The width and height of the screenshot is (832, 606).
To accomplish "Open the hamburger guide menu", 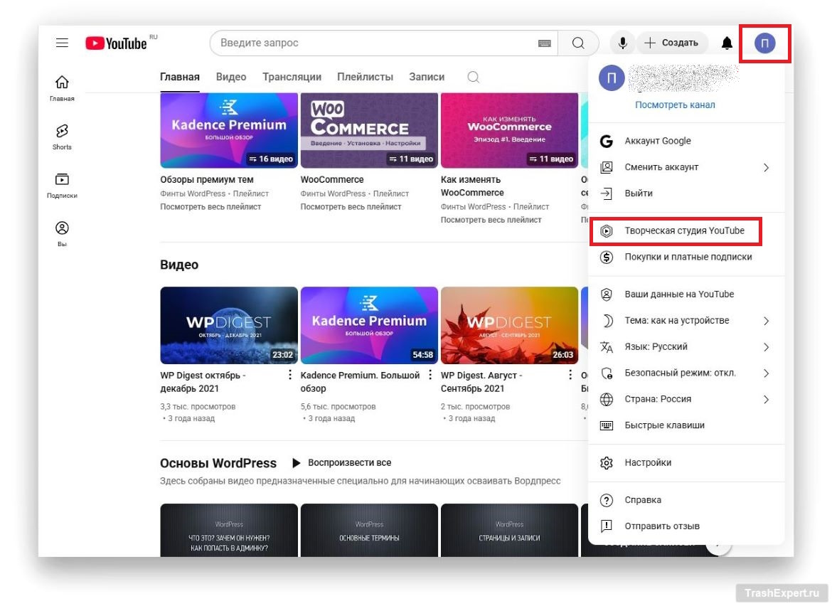I will click(62, 43).
